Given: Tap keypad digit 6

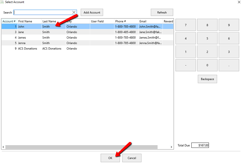Looking at the screenshot, I should coord(229,38).
